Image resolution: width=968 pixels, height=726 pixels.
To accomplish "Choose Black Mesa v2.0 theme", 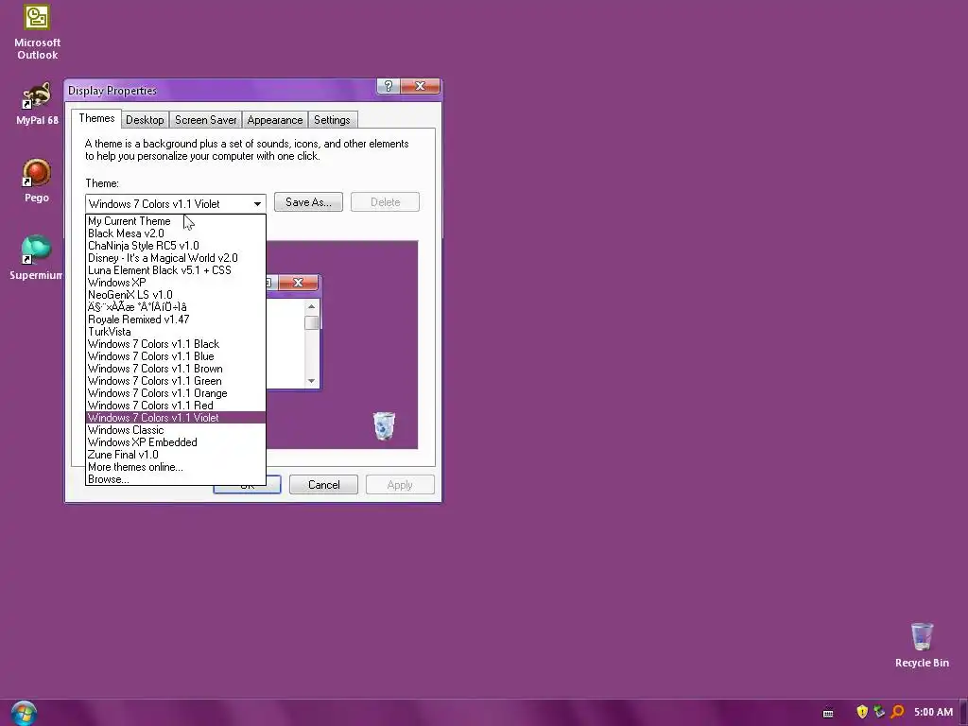I will [175, 233].
